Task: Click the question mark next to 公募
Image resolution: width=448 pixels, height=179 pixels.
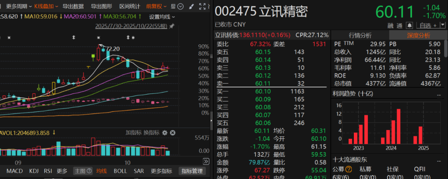Action: coord(348,169)
